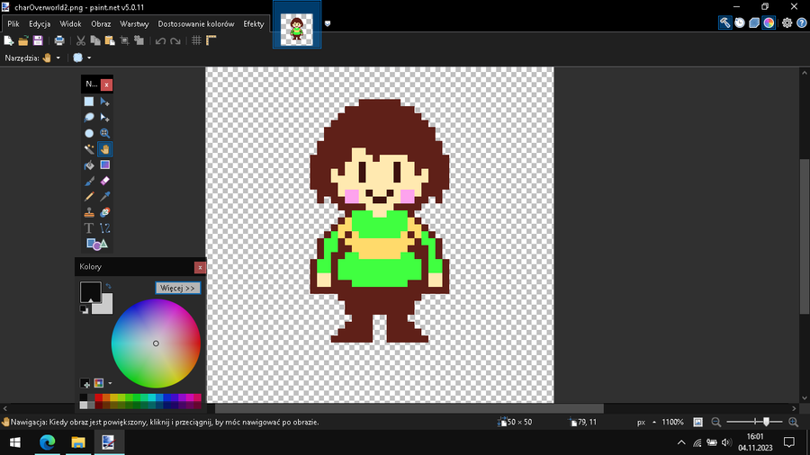Select the Lasso Select tool
The image size is (810, 455).
[89, 118]
